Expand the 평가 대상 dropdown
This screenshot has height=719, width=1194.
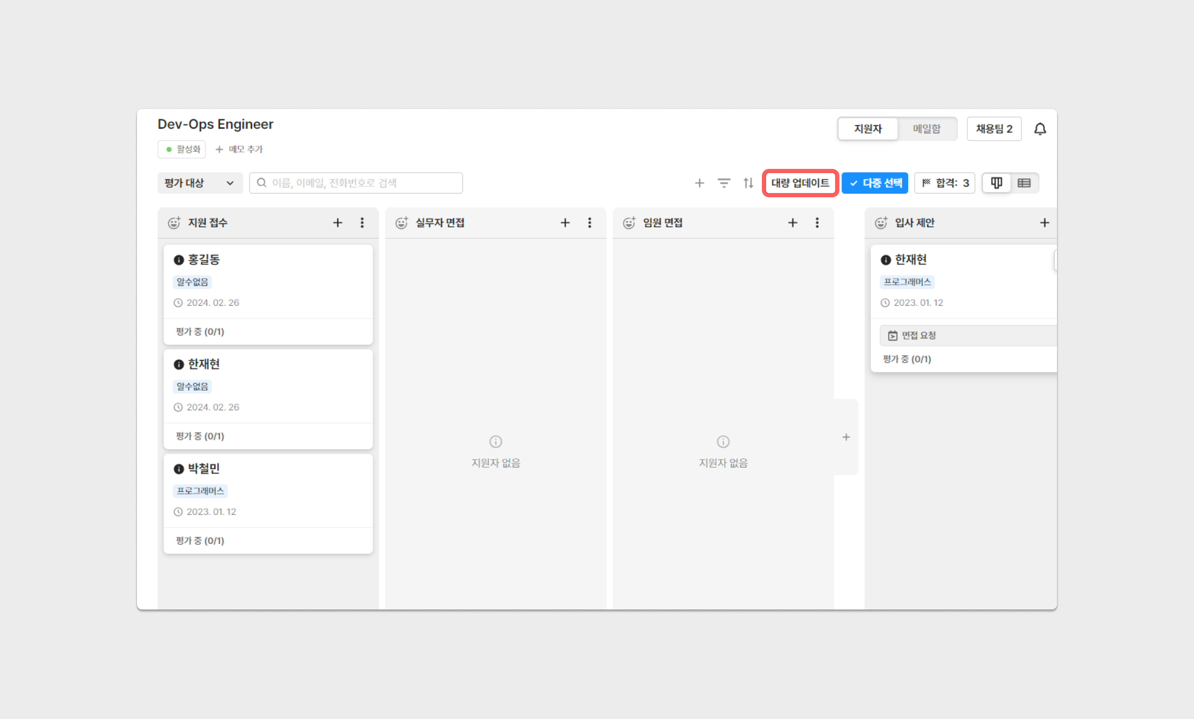pos(200,183)
